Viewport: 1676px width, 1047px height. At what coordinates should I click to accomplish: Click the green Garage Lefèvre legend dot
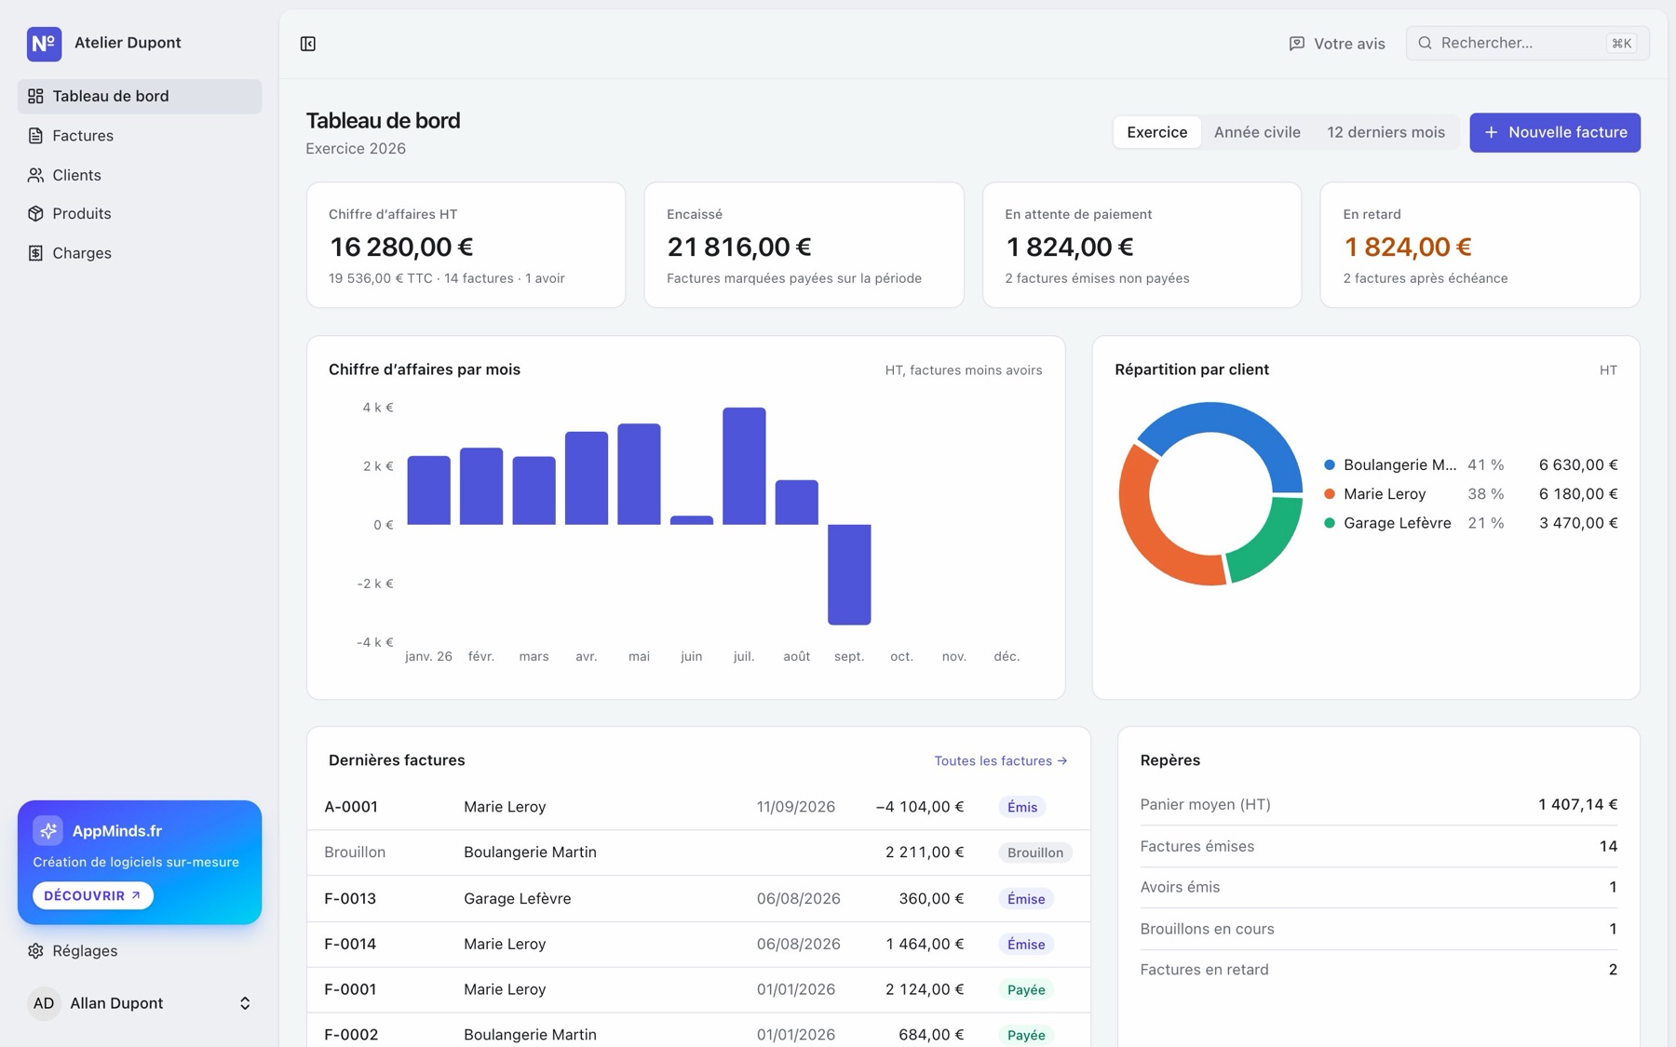(x=1330, y=523)
